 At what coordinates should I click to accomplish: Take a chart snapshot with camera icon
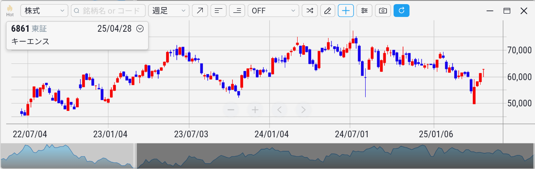[383, 11]
